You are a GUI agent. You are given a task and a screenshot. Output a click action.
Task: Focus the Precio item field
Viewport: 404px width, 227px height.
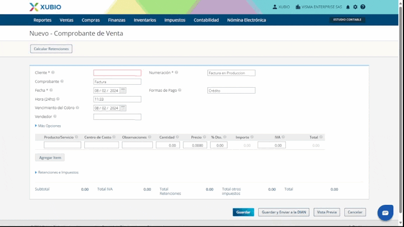195,145
